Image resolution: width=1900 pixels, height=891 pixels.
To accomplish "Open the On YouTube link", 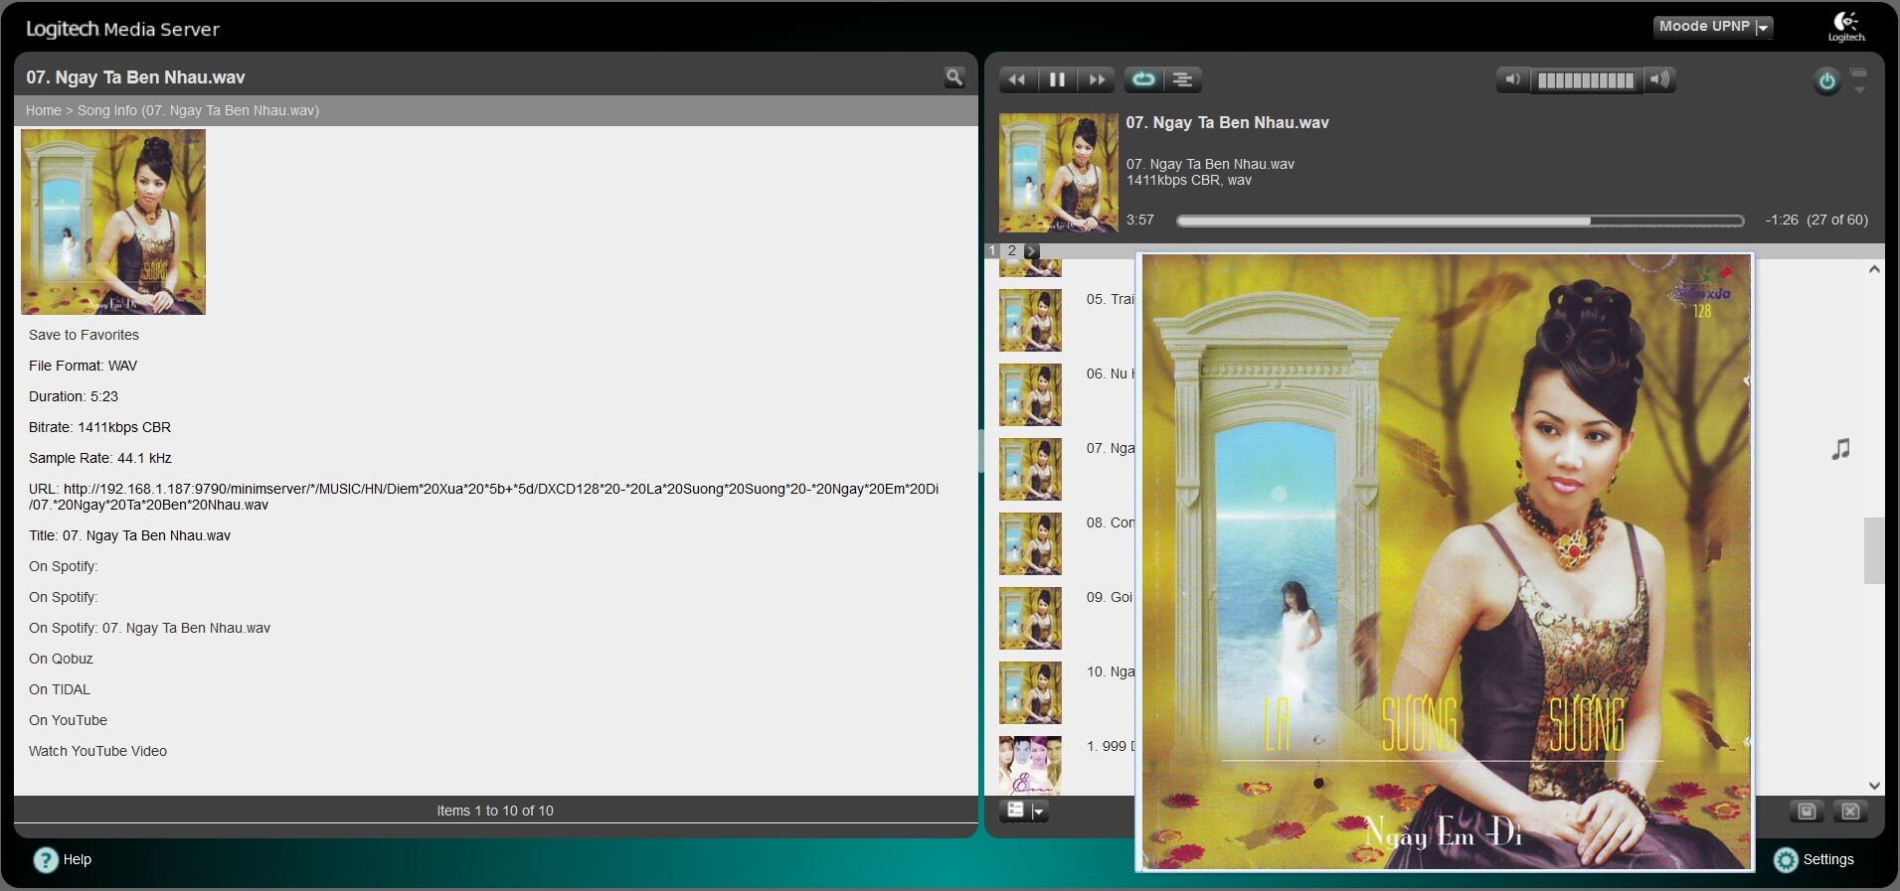I will [68, 720].
